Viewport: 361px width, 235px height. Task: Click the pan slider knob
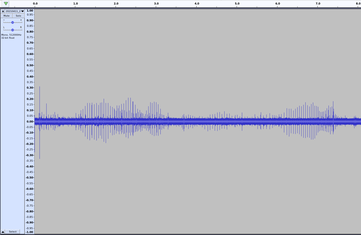(x=13, y=30)
